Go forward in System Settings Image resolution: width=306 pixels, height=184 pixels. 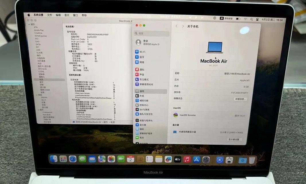(183, 26)
